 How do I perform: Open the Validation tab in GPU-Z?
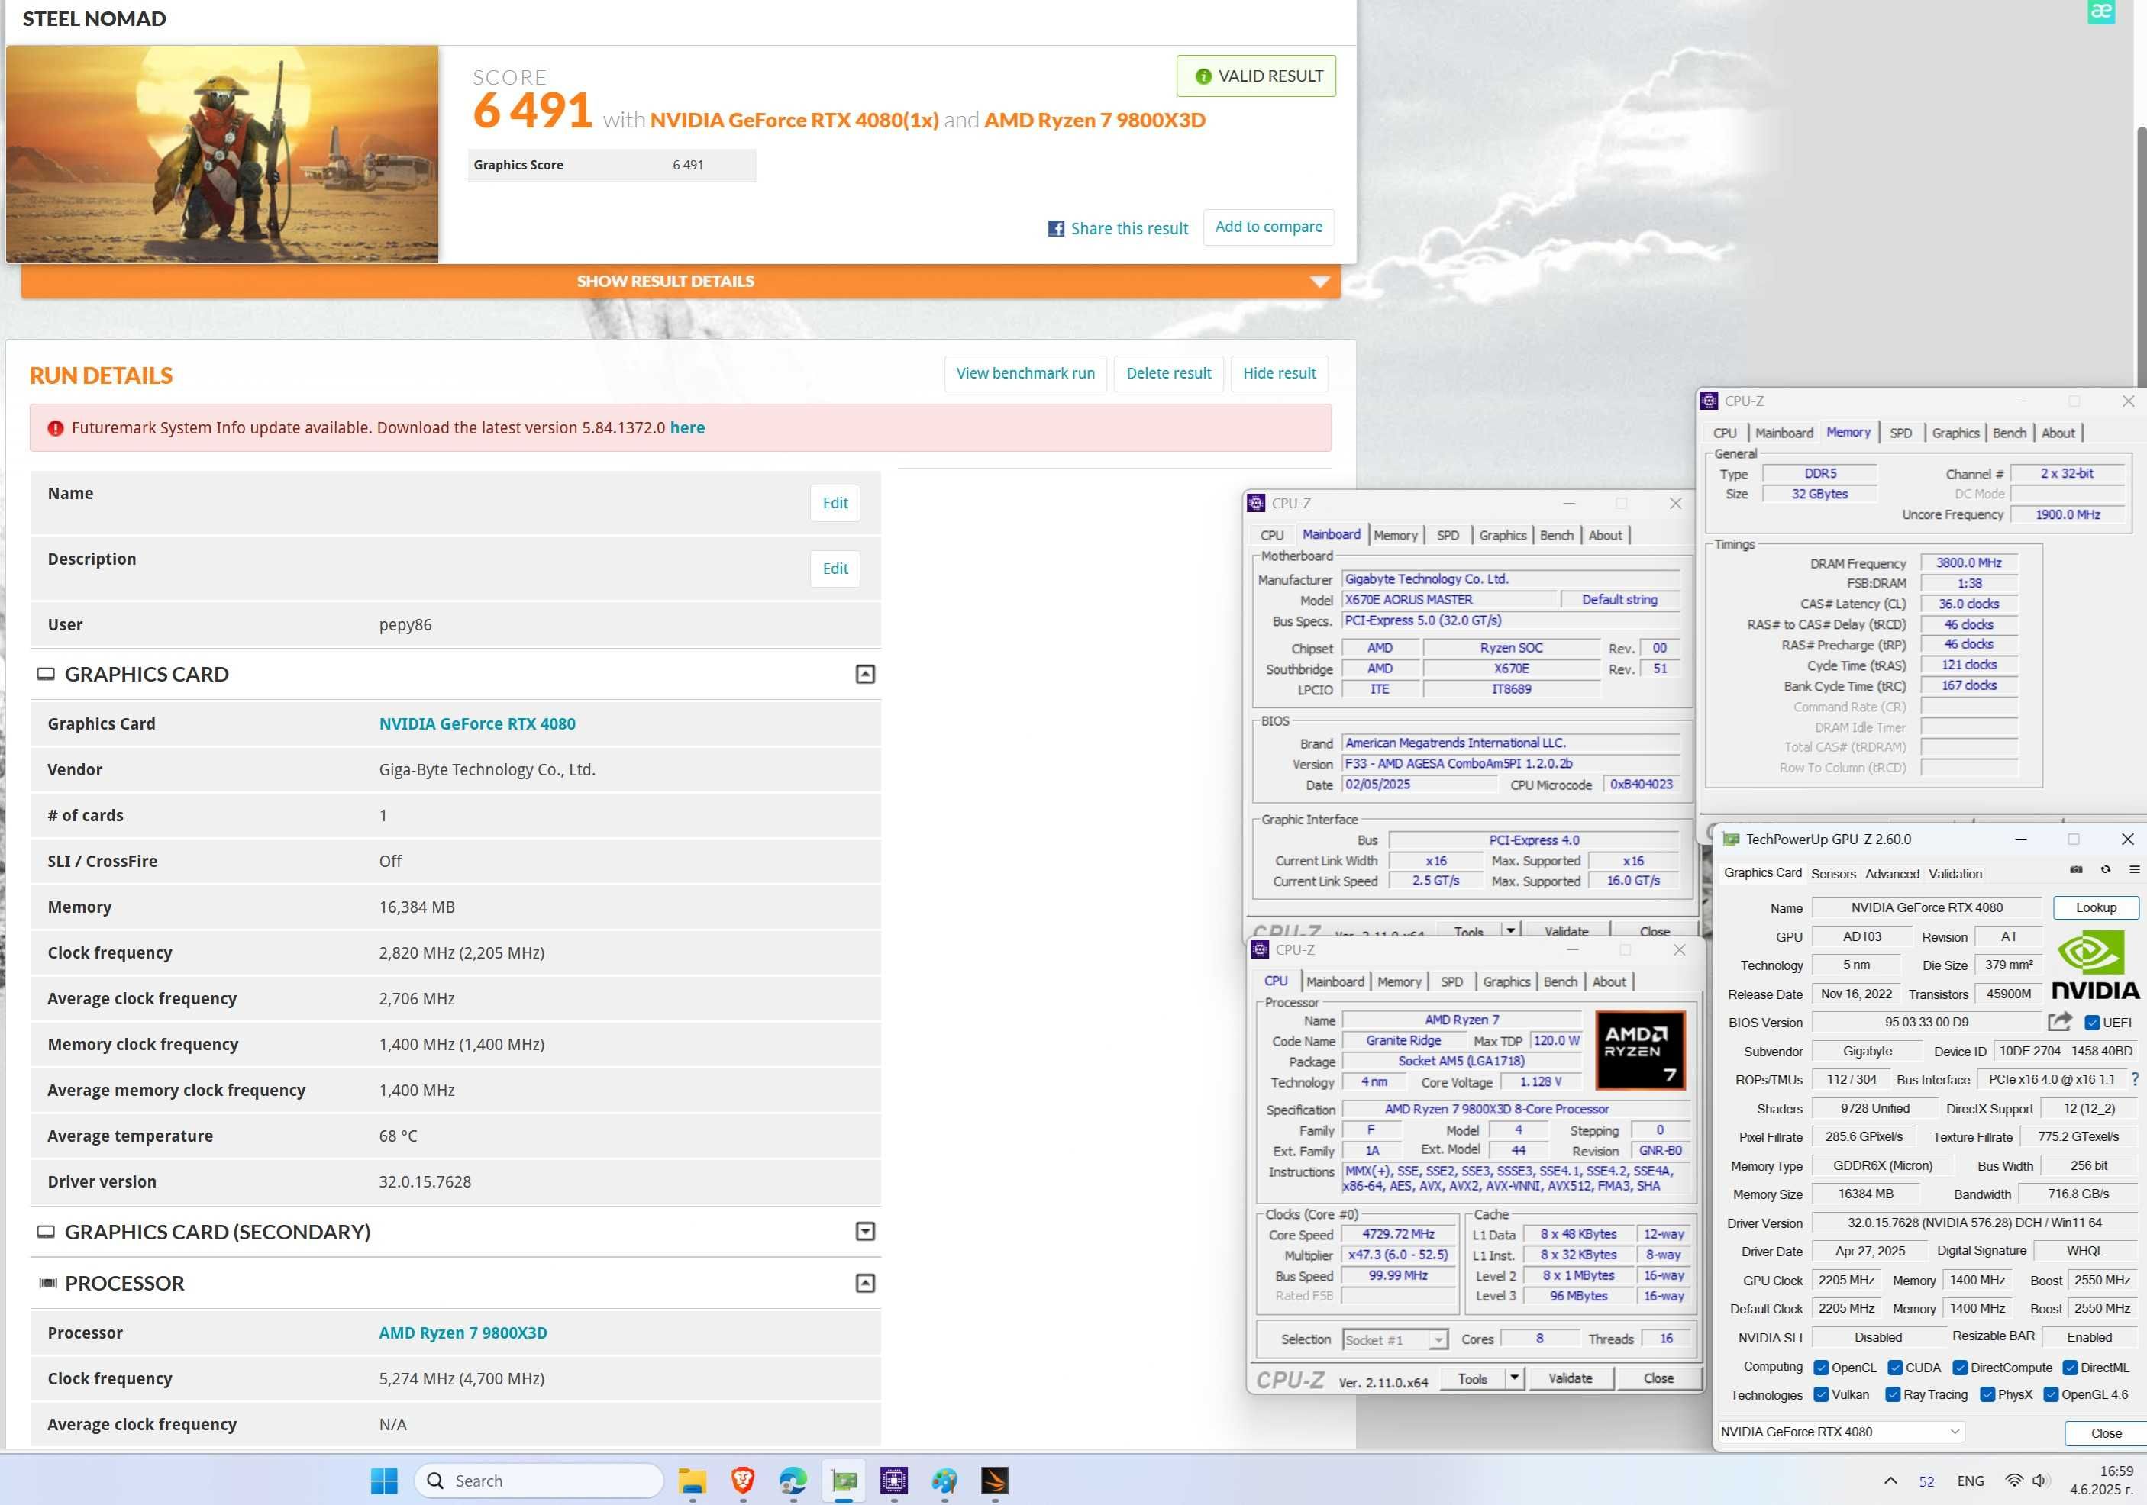[1955, 874]
